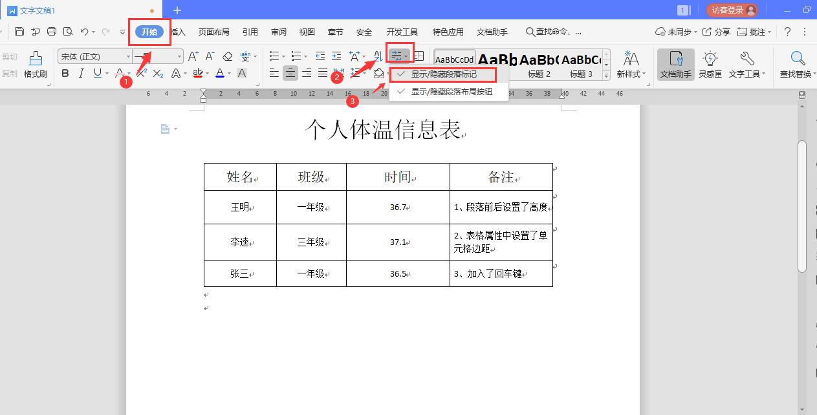Apply Underline formatting

[97, 73]
